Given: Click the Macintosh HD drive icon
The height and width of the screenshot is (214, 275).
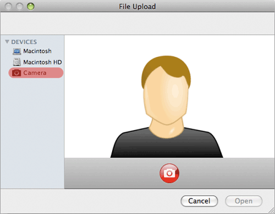Looking at the screenshot, I should point(17,62).
